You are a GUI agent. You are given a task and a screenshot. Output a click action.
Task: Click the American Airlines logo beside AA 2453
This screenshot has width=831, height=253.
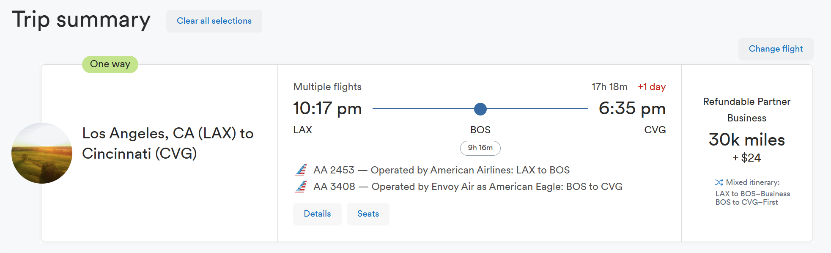pos(301,170)
